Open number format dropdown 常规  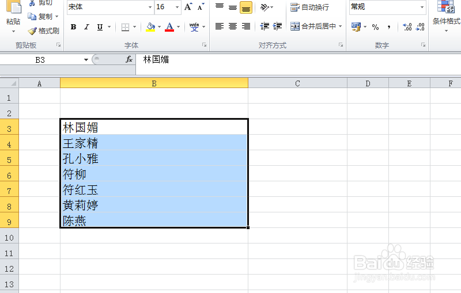coord(422,7)
